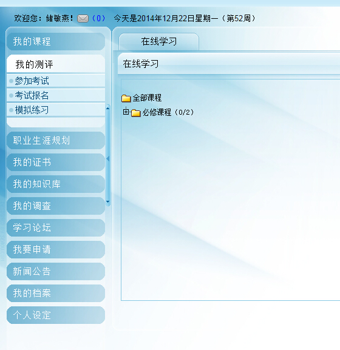Click the (0) unread messages count
This screenshot has width=340, height=350.
click(98, 18)
